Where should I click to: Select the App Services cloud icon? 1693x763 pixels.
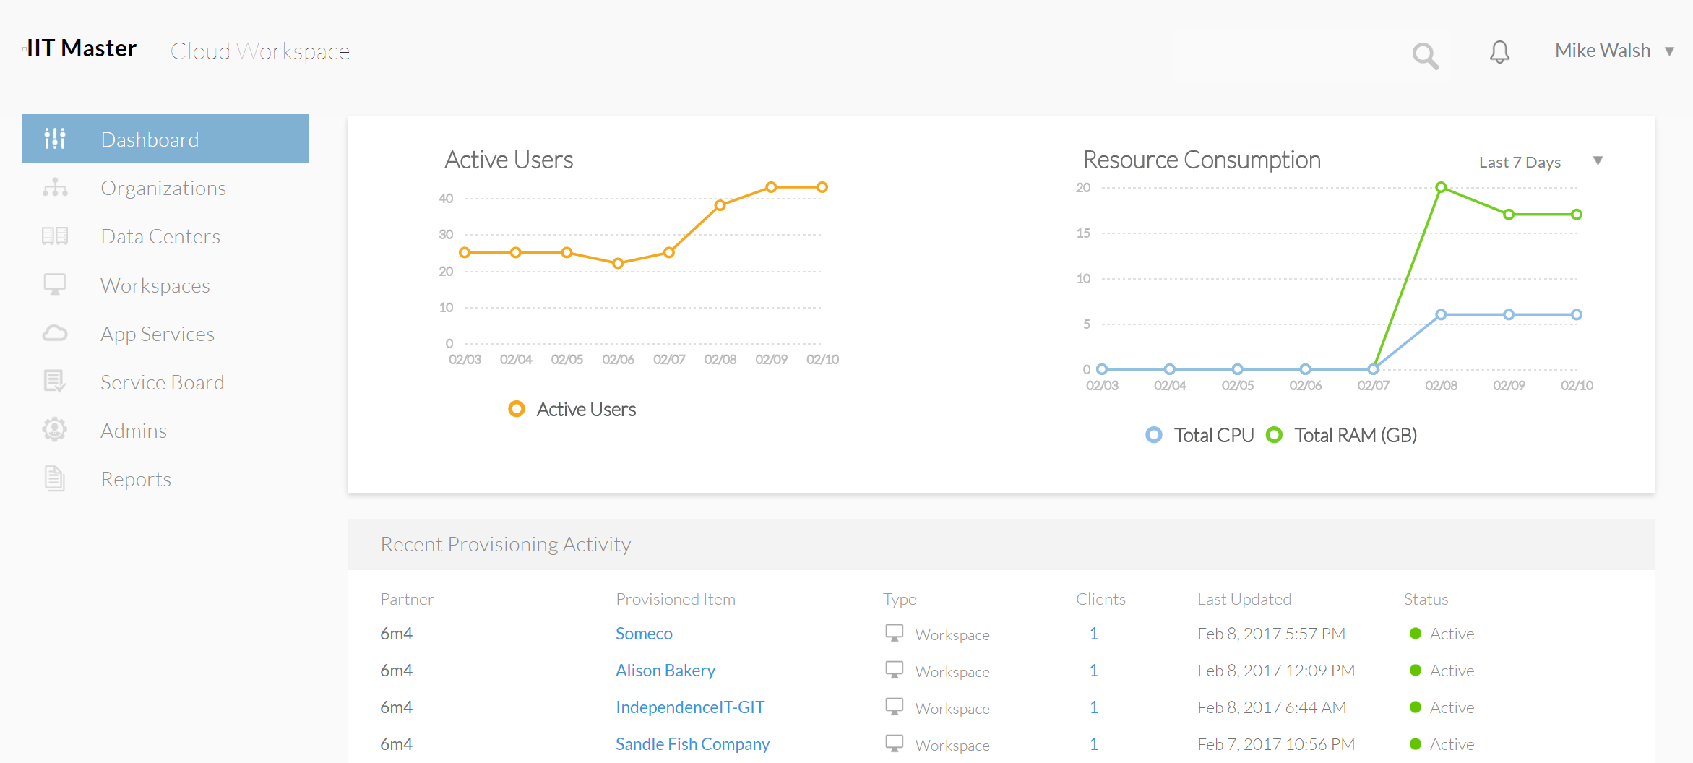[x=54, y=332]
